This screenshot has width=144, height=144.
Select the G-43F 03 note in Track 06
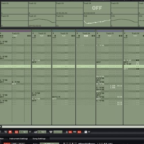click(x=131, y=60)
